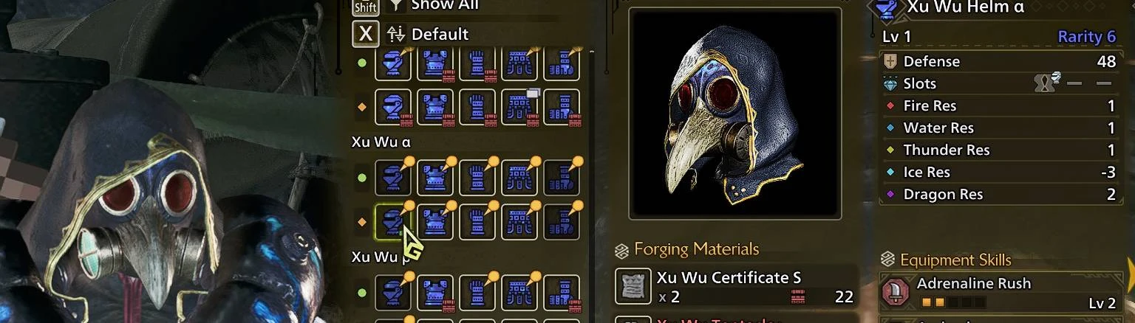Viewport: 1135px width, 323px height.
Task: Toggle the orange-diamond armor style for Xu Wu α
Action: 362,222
